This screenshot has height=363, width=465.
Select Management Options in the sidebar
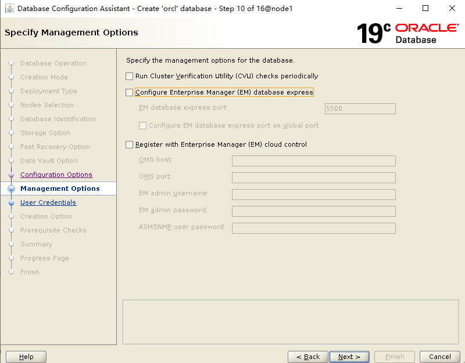pos(60,188)
